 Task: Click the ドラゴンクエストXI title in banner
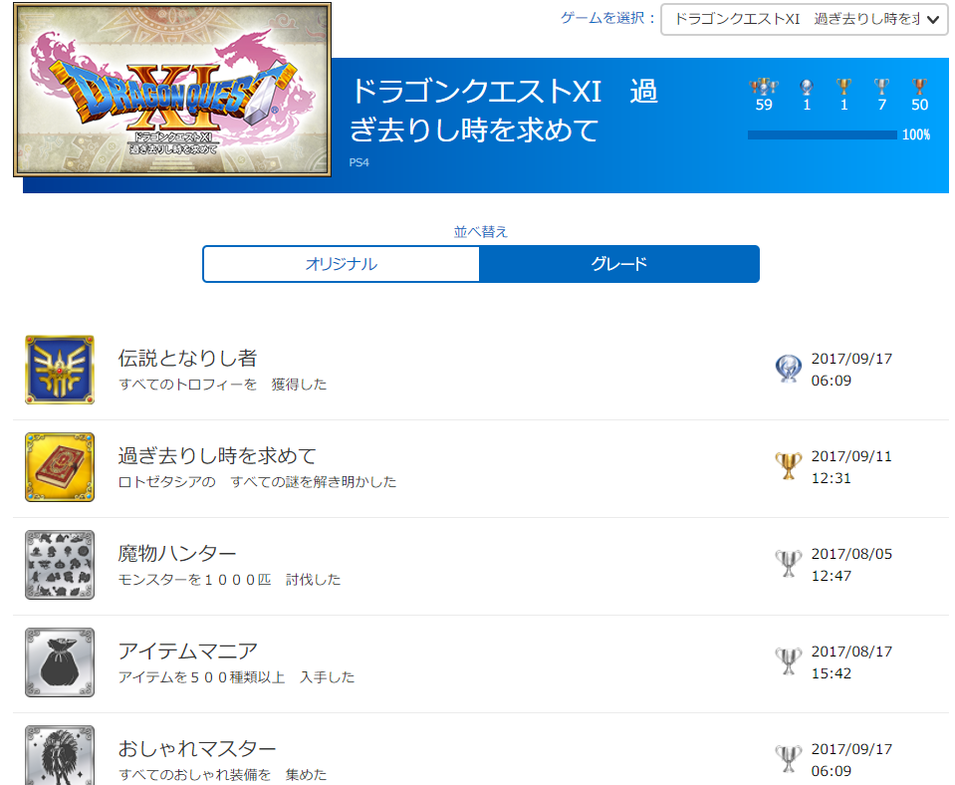(x=504, y=111)
